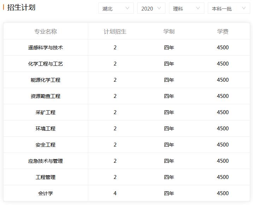This screenshot has height=205, width=253.
Task: Click the chevron arrow in 本科一批 selector
Action: click(x=244, y=8)
